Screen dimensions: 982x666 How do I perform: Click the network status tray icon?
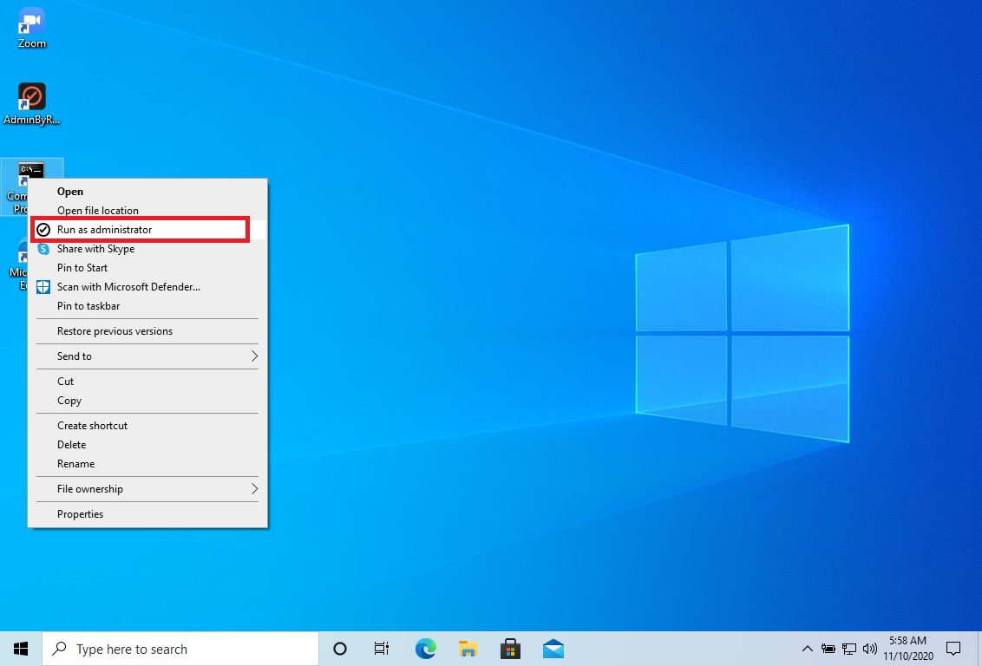coord(848,649)
